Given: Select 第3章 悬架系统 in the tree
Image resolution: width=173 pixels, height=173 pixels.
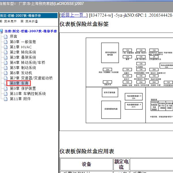Looking at the screenshot, I should tap(23, 57).
